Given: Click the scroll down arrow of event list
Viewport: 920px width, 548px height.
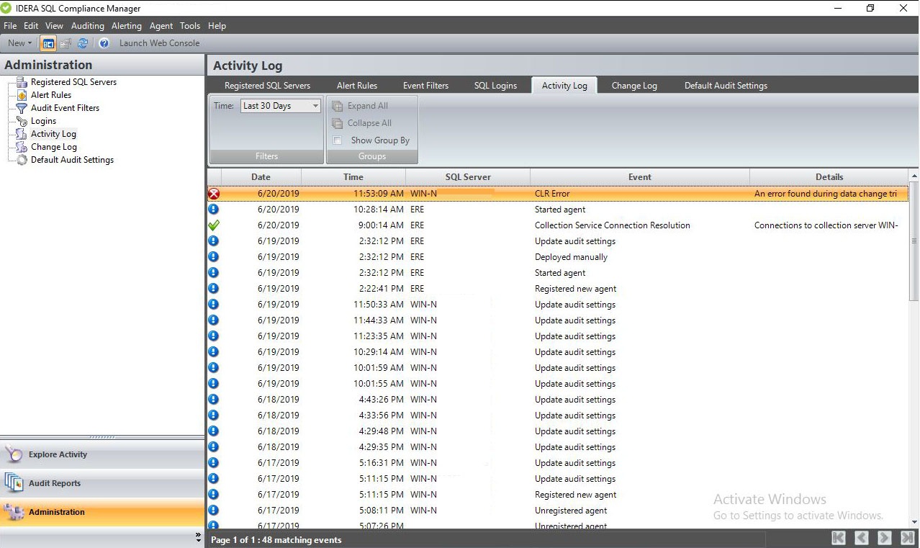Looking at the screenshot, I should (914, 522).
